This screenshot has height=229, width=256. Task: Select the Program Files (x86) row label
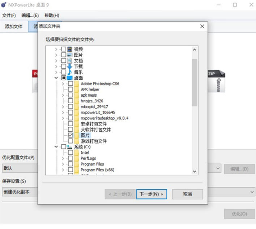point(98,170)
